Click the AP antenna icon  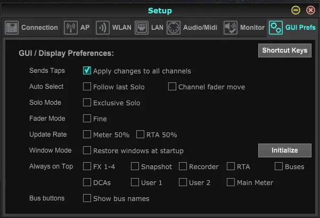coord(71,28)
